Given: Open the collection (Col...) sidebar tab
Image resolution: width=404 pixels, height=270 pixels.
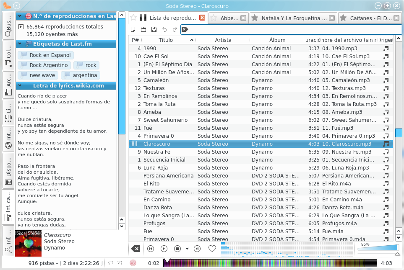Looking at the screenshot, I should coord(8,56).
